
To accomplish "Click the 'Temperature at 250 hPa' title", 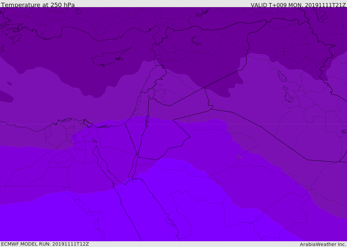I will 38,5.
